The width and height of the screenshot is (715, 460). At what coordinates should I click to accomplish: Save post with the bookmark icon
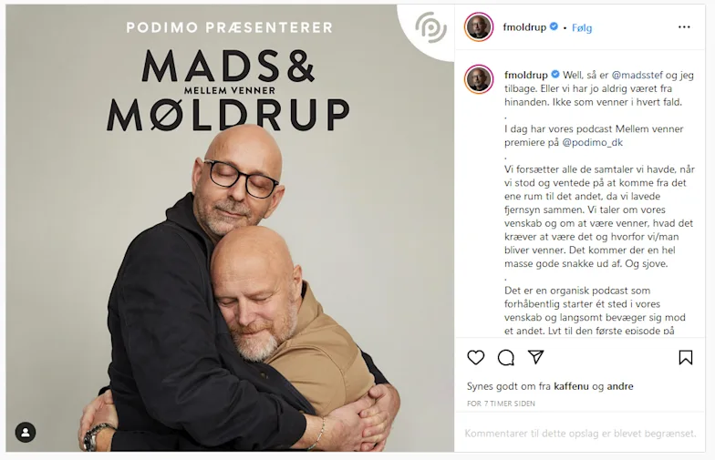(x=686, y=357)
